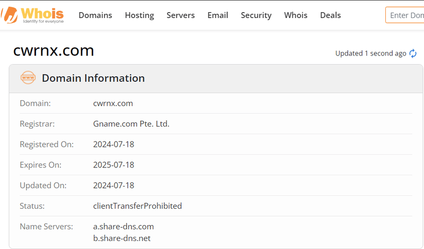Click the Enter Domain search field
424x249 pixels.
tap(405, 15)
